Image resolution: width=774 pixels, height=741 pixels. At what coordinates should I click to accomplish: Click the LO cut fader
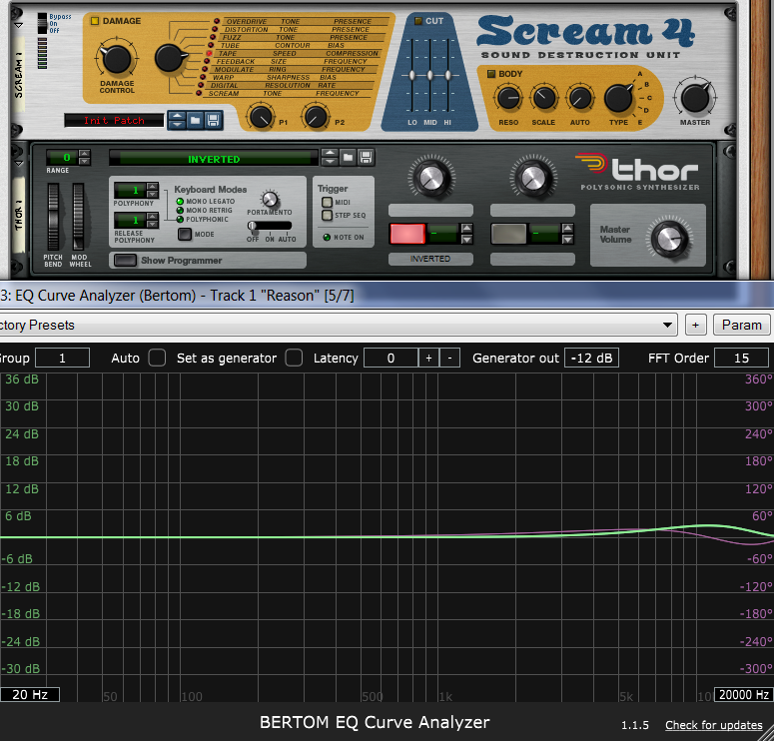[412, 76]
